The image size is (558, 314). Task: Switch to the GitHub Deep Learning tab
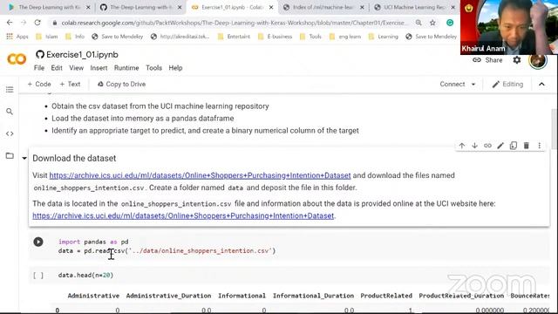(139, 7)
